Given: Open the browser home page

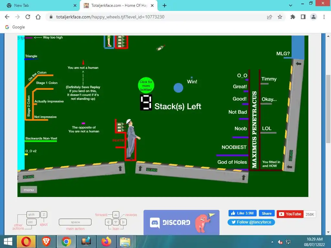Looking at the screenshot, I should [38, 17].
